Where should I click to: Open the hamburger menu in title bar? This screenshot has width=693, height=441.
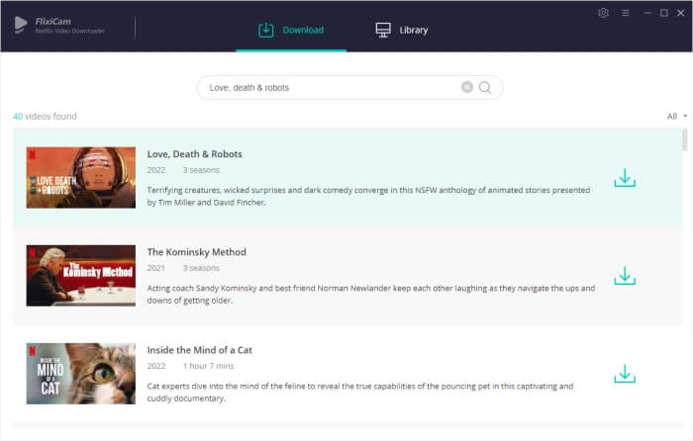625,13
